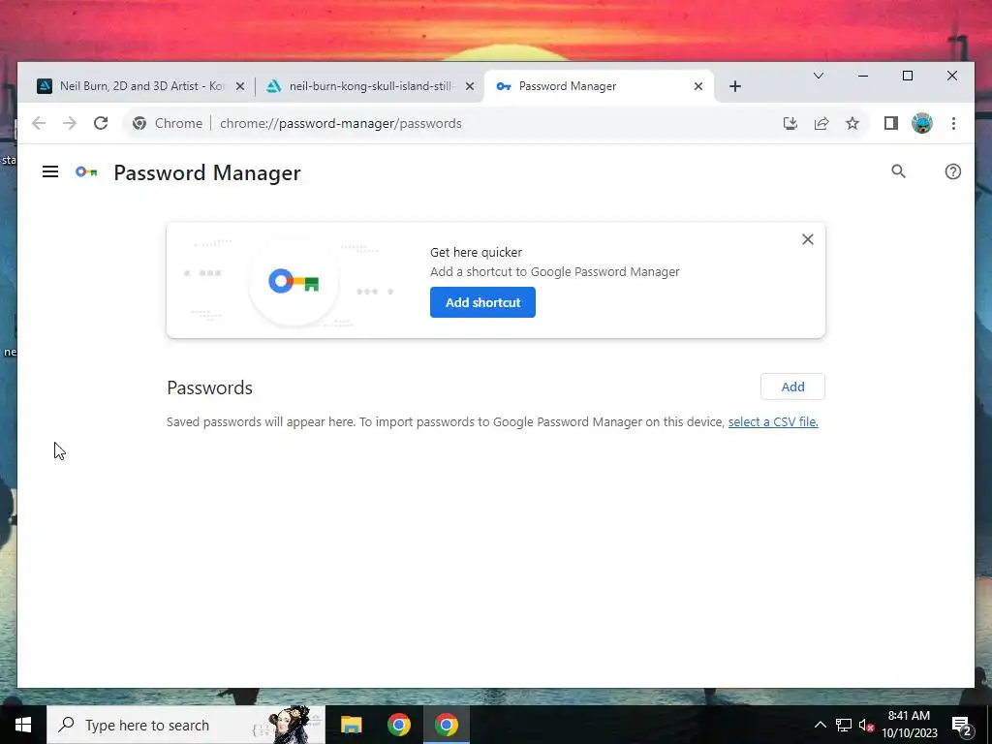992x744 pixels.
Task: Bookmark this tab with the star
Action: [852, 123]
